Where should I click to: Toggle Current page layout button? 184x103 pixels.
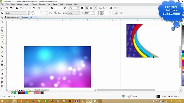point(60,13)
